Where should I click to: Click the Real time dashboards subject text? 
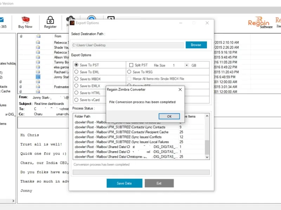tap(49, 104)
